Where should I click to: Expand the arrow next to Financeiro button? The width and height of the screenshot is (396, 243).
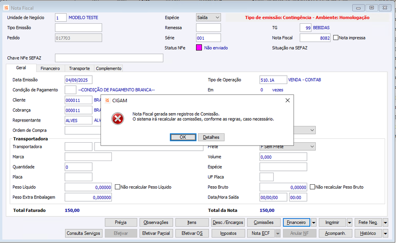313,223
